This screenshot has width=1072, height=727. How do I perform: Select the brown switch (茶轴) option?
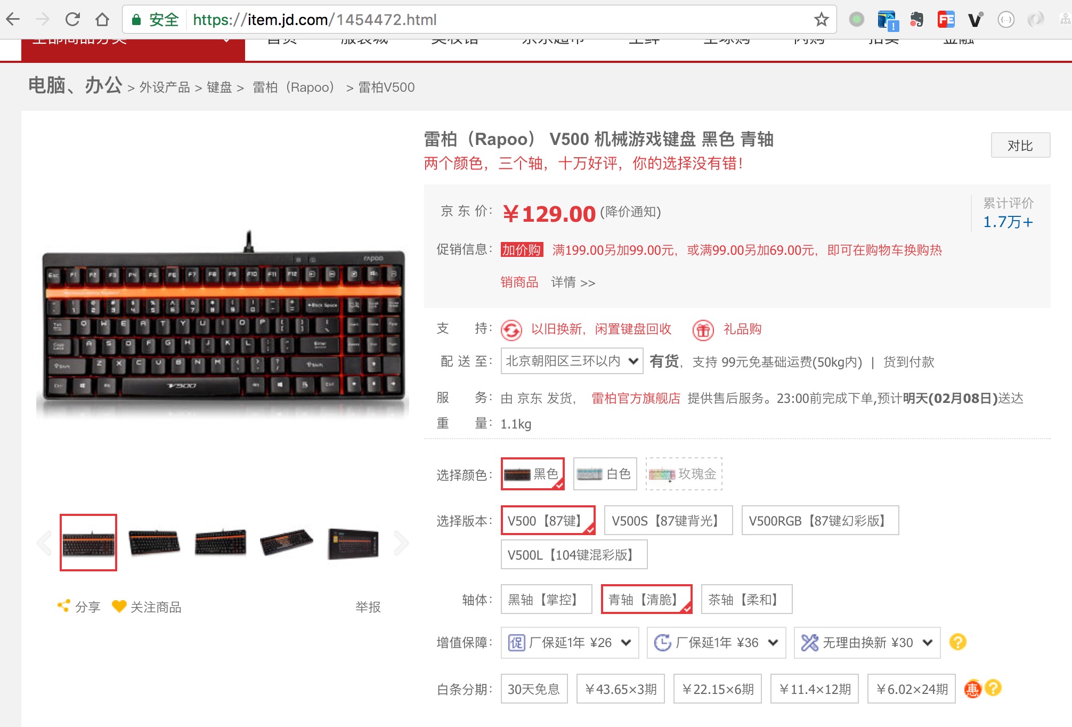[746, 600]
